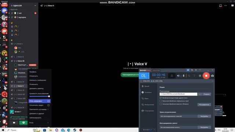Open Bandicam folder icon in title bar
This screenshot has width=235, height=132.
coord(192,70)
